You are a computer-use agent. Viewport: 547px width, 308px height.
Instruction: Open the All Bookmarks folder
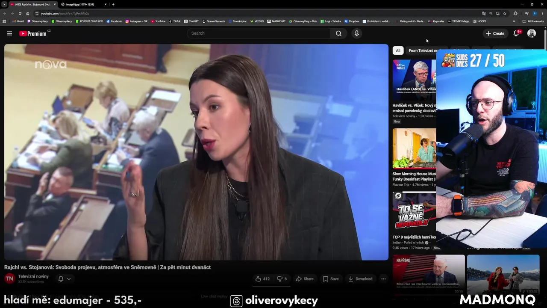pos(533,21)
